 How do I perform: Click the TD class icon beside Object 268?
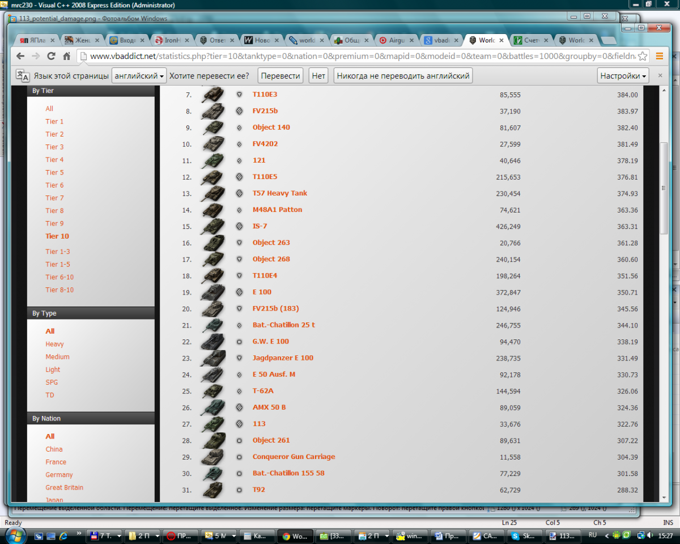[239, 260]
